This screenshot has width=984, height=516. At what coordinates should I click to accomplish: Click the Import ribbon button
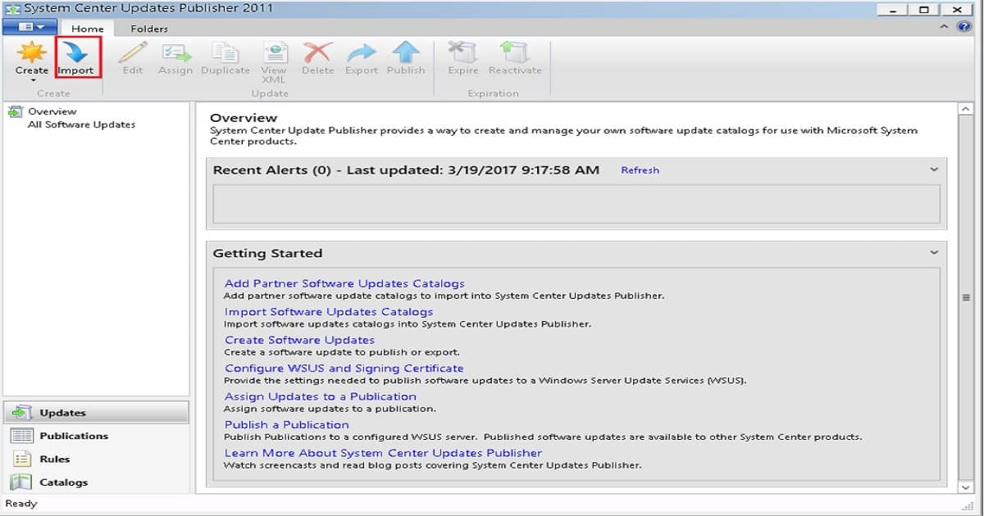click(75, 57)
